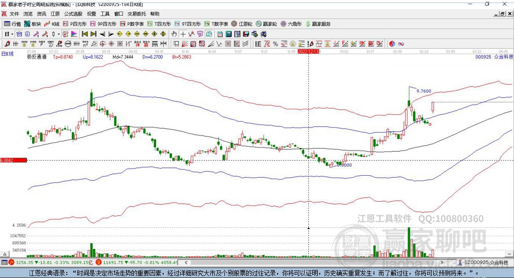This screenshot has width=514, height=278.
Task: Open the 江恩轮 Gann wheel tool
Action: click(x=242, y=24)
